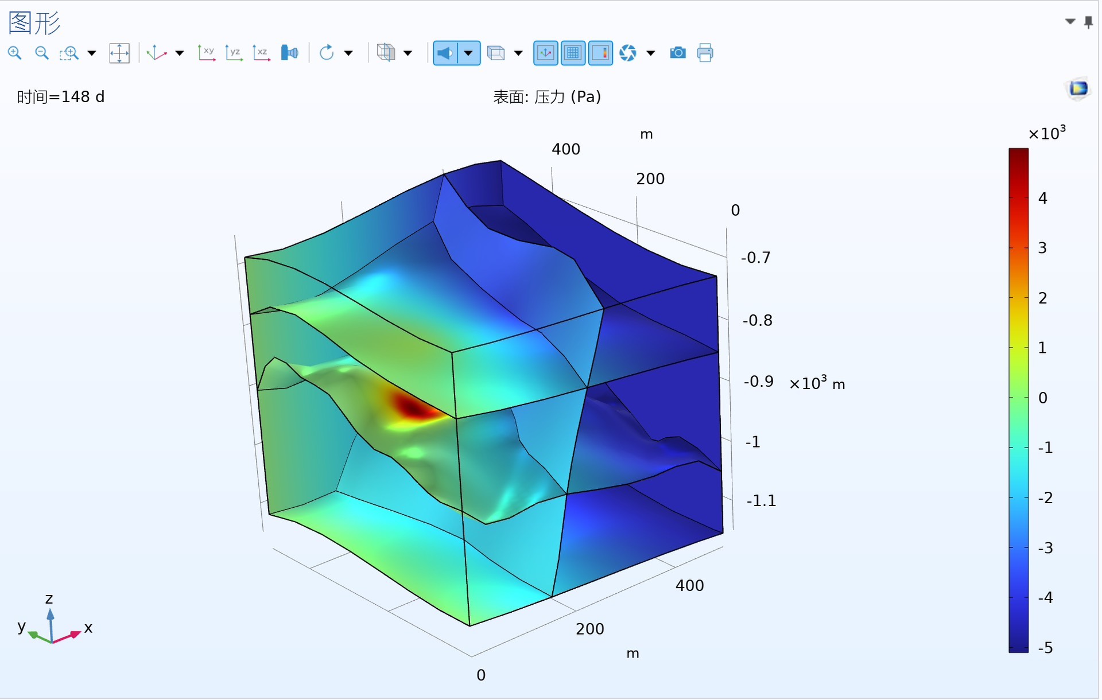Switch to the YZ plane view
Screen dimensions: 1102x700
click(x=234, y=53)
